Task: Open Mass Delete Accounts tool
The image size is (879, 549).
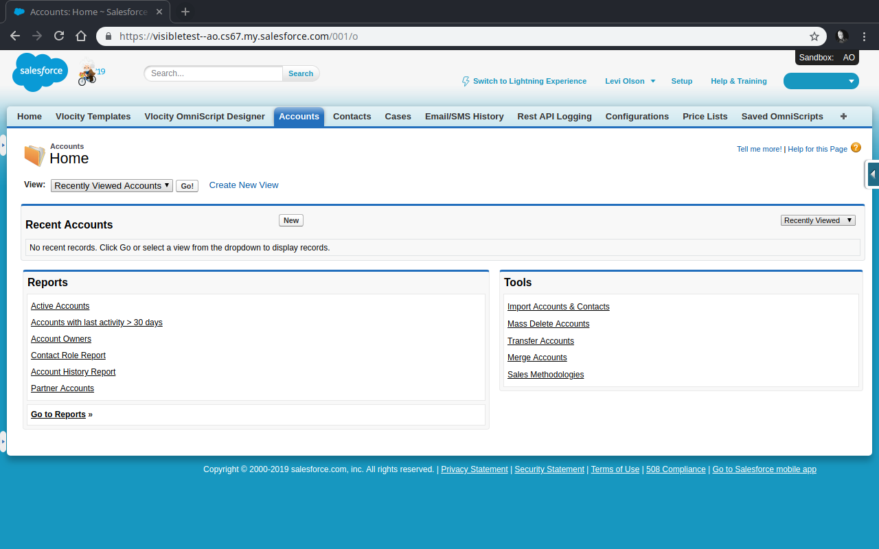Action: pyautogui.click(x=548, y=324)
